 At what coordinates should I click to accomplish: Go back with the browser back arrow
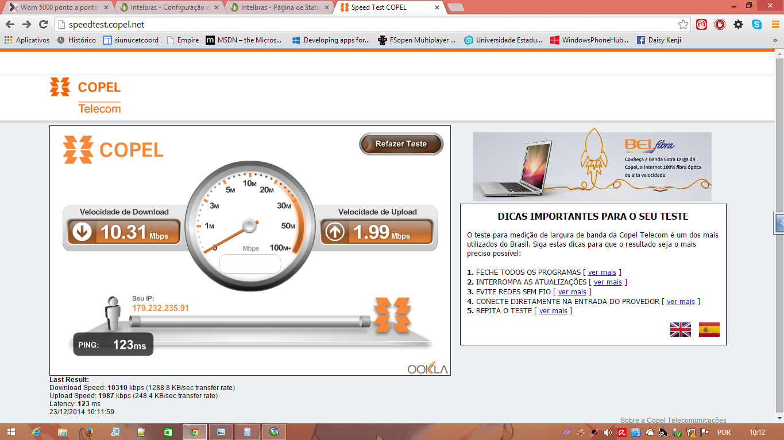click(x=10, y=24)
